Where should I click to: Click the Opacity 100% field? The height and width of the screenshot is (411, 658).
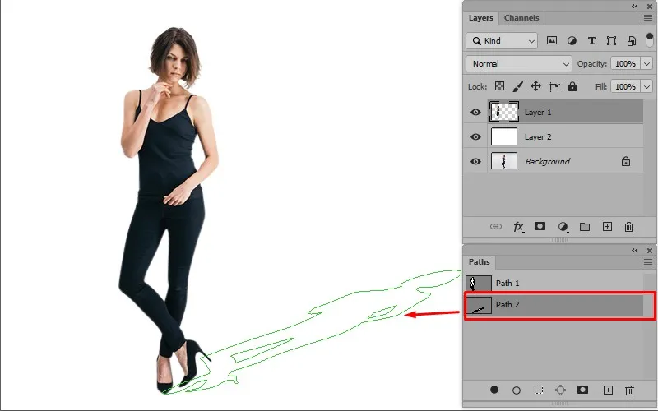pyautogui.click(x=625, y=64)
